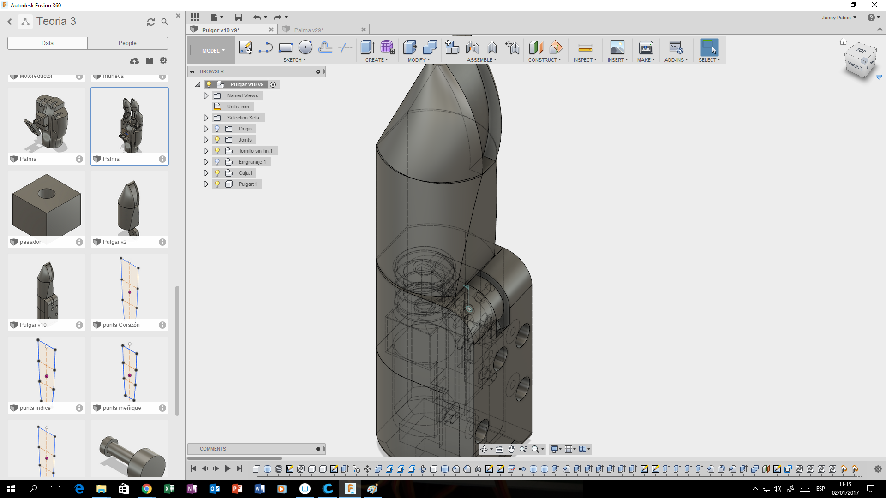
Task: Click the New Component icon
Action: point(452,47)
